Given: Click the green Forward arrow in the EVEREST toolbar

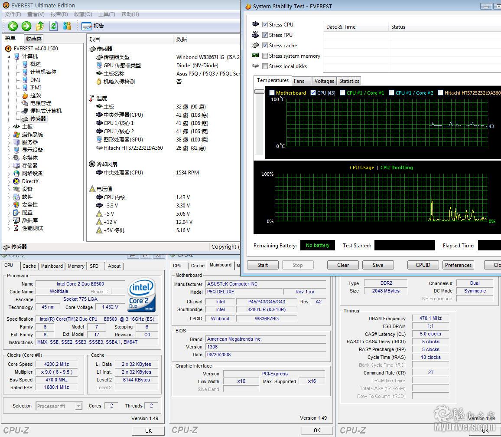Looking at the screenshot, I should [x=26, y=26].
